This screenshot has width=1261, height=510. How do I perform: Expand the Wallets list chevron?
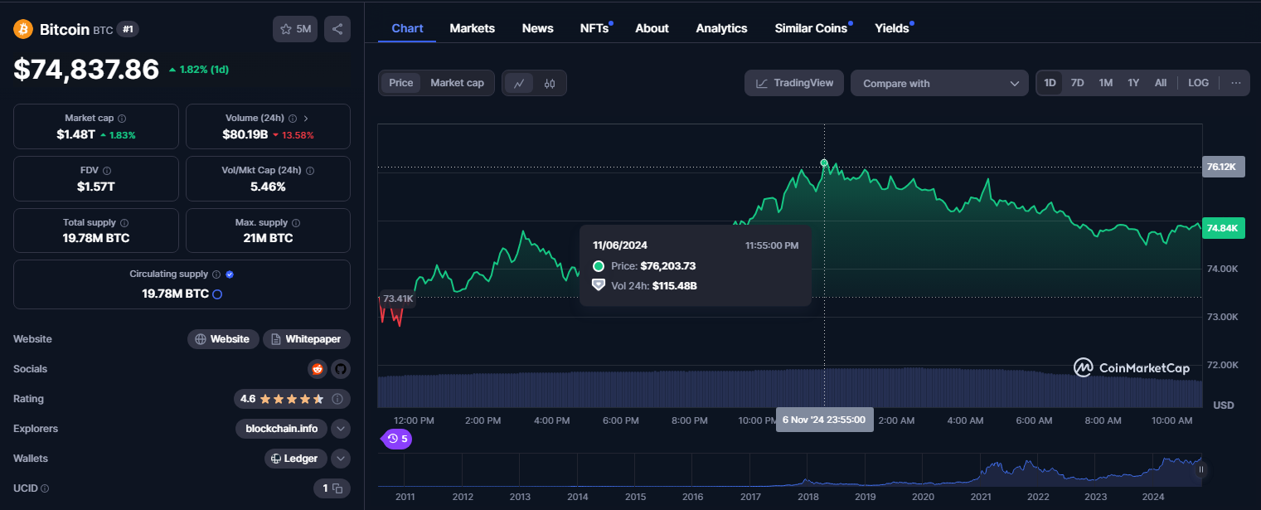(x=340, y=459)
